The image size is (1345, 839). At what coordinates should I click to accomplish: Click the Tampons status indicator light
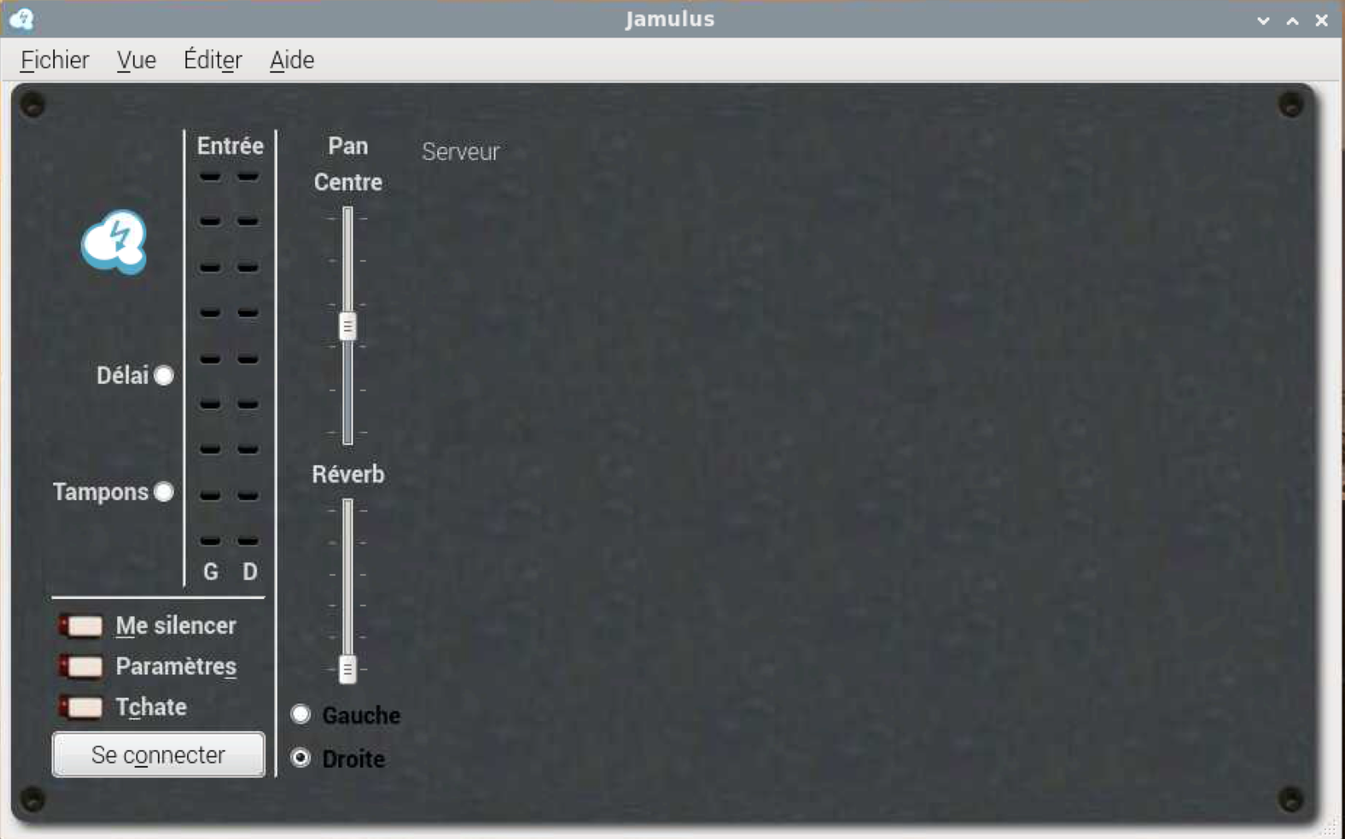[x=164, y=492]
